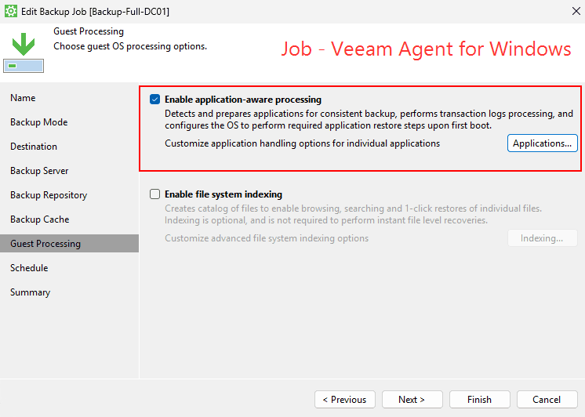Click 'Customize advanced file system indexing options' text
Image resolution: width=585 pixels, height=417 pixels.
267,238
